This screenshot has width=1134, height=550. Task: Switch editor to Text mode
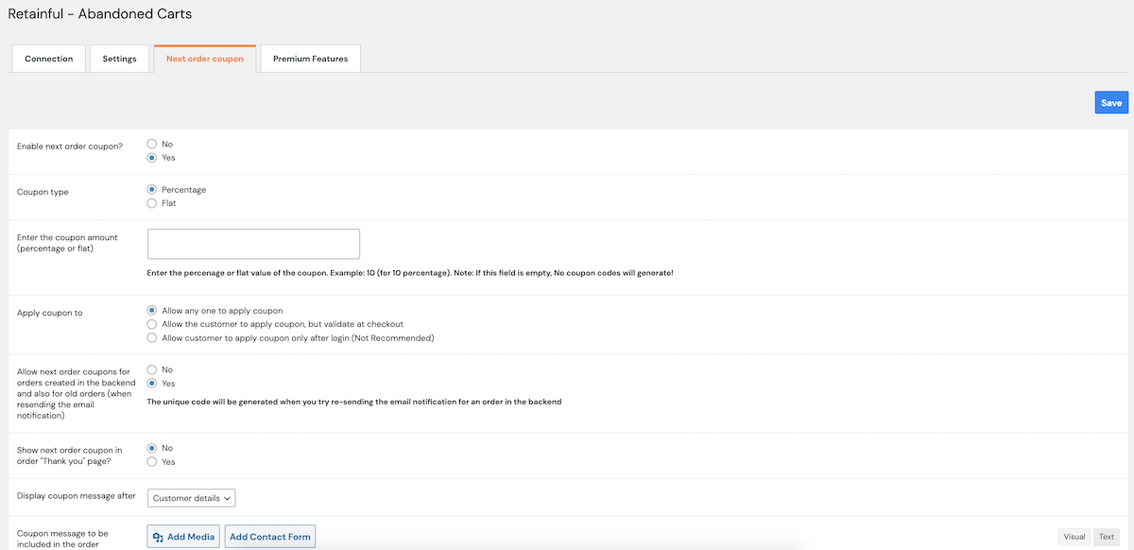(1107, 537)
